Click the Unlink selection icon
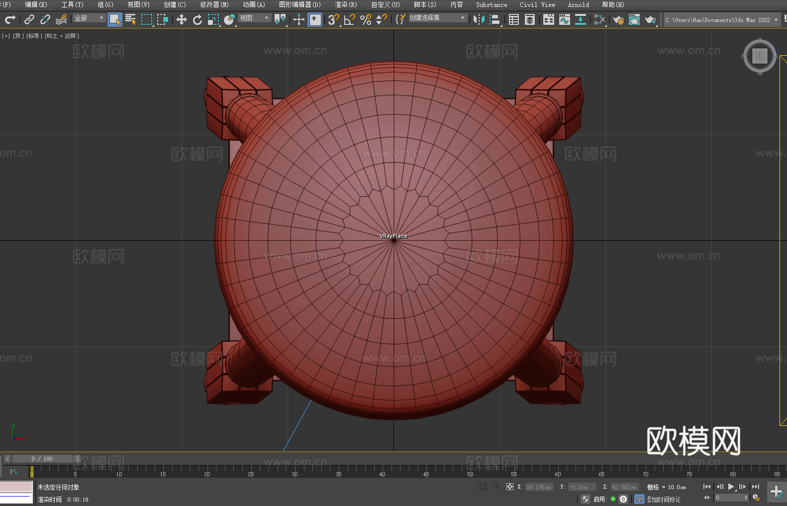Screen dimensions: 787x506 pyautogui.click(x=45, y=20)
